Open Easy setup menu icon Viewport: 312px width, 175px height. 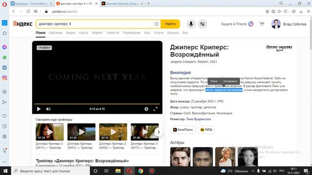pos(309,12)
